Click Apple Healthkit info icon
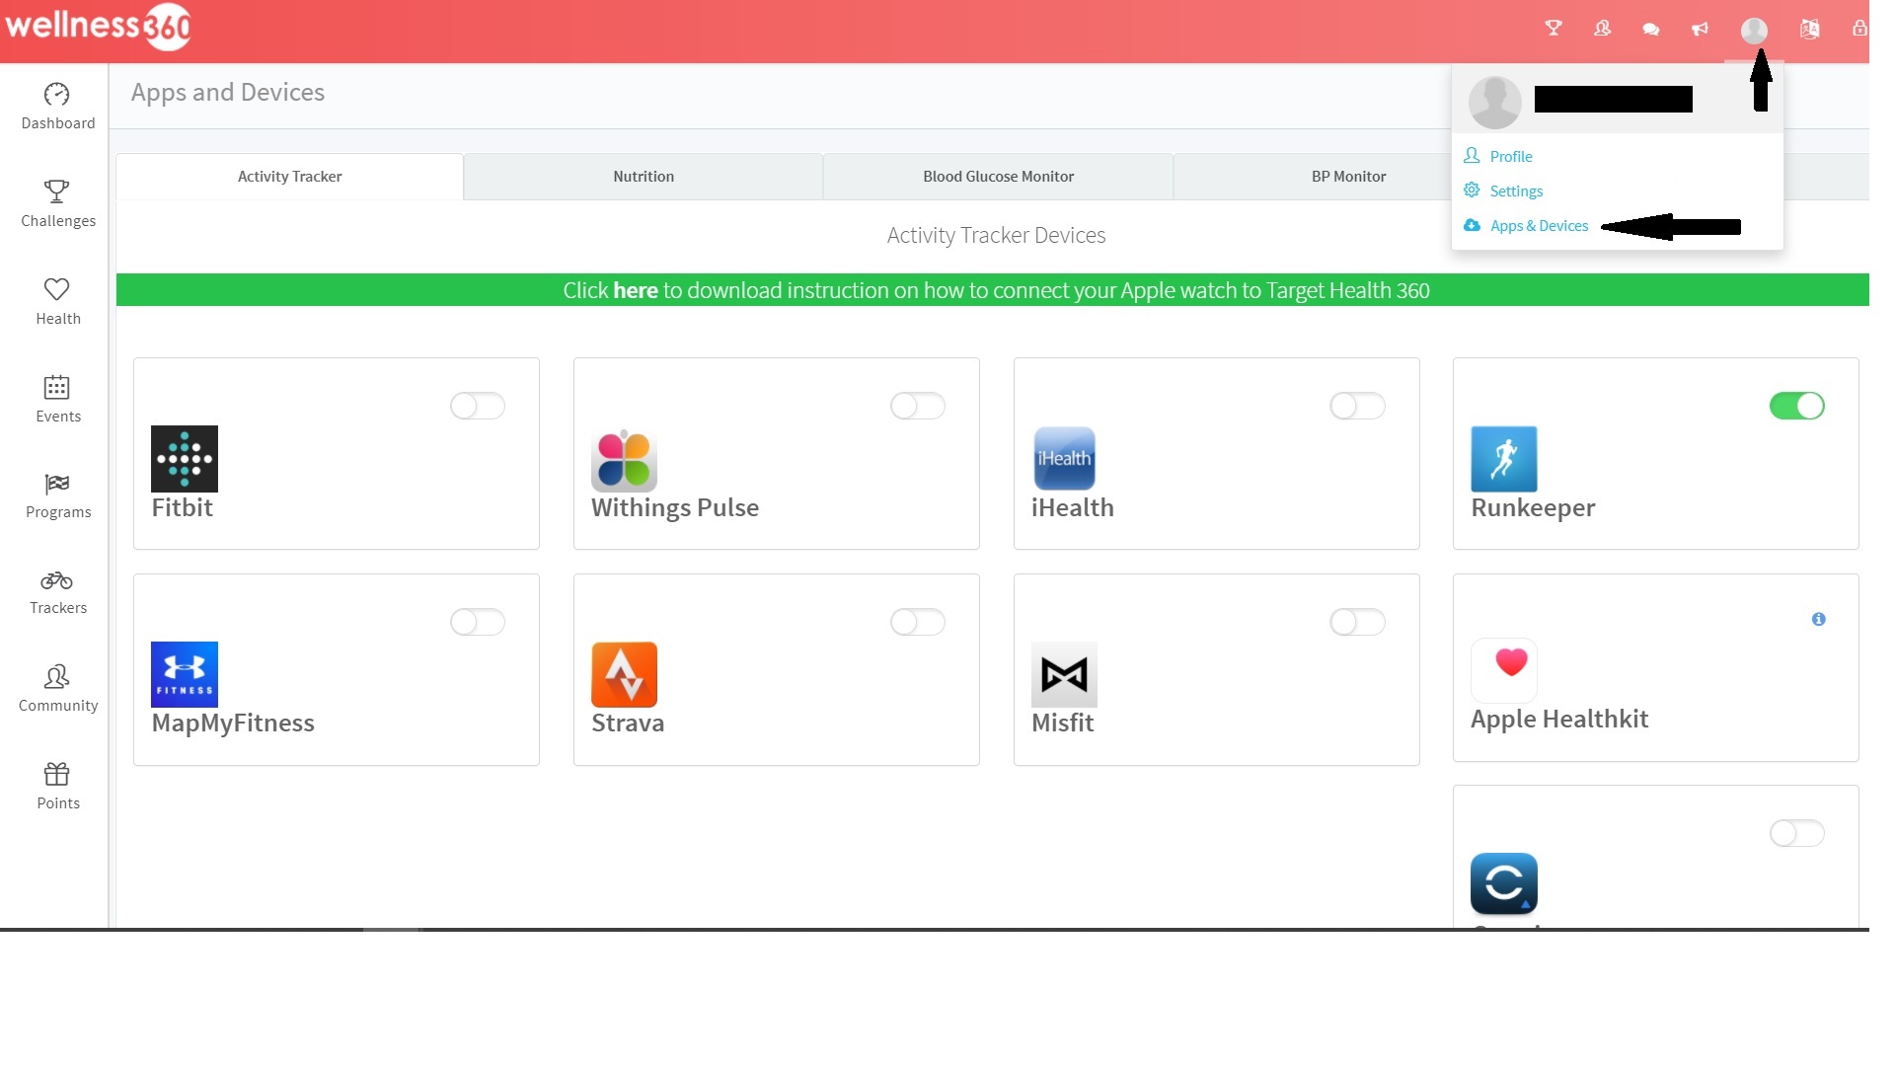The height and width of the screenshot is (1066, 1895). 1818,619
